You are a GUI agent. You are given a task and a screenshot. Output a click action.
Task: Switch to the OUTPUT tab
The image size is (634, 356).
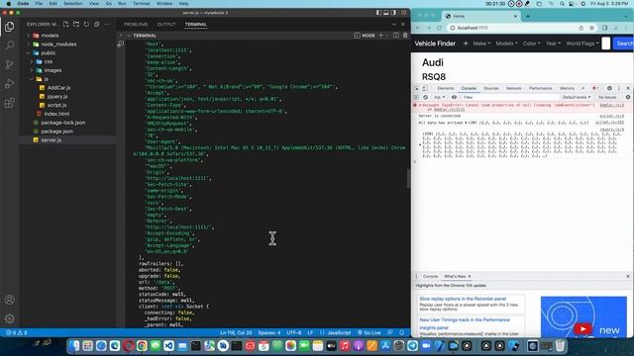pos(166,24)
